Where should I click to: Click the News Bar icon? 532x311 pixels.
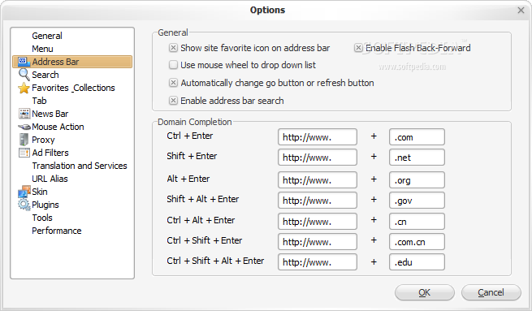[24, 114]
